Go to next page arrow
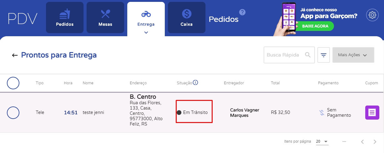 point(375,142)
